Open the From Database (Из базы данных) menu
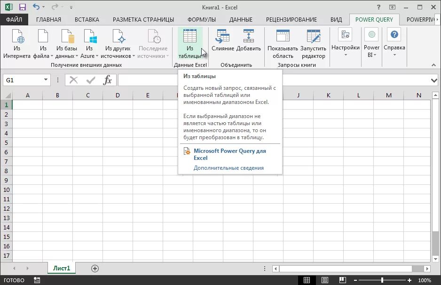441x285 pixels. pos(67,44)
